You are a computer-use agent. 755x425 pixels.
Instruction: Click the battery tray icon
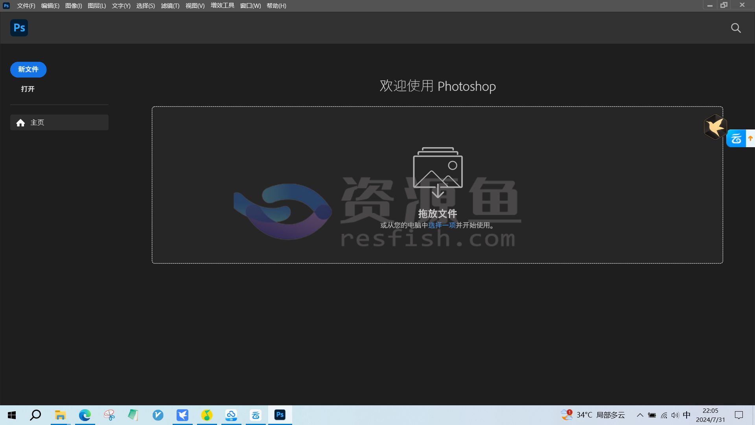pos(652,415)
